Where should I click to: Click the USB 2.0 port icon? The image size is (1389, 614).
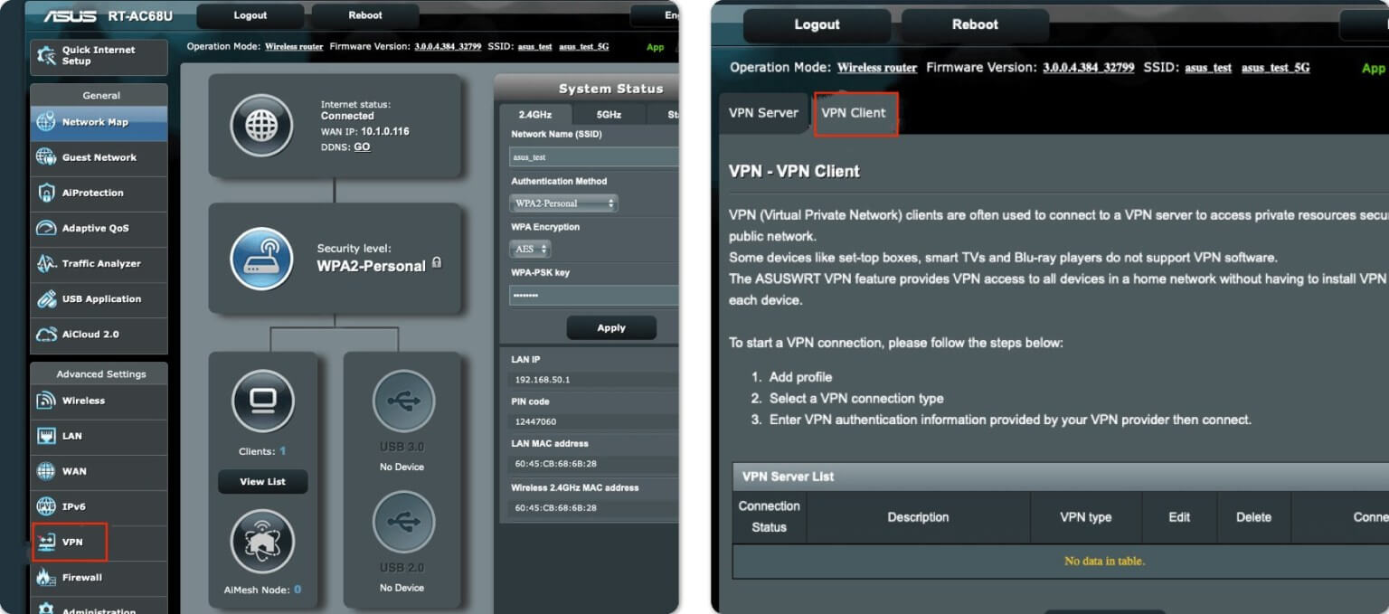[402, 523]
